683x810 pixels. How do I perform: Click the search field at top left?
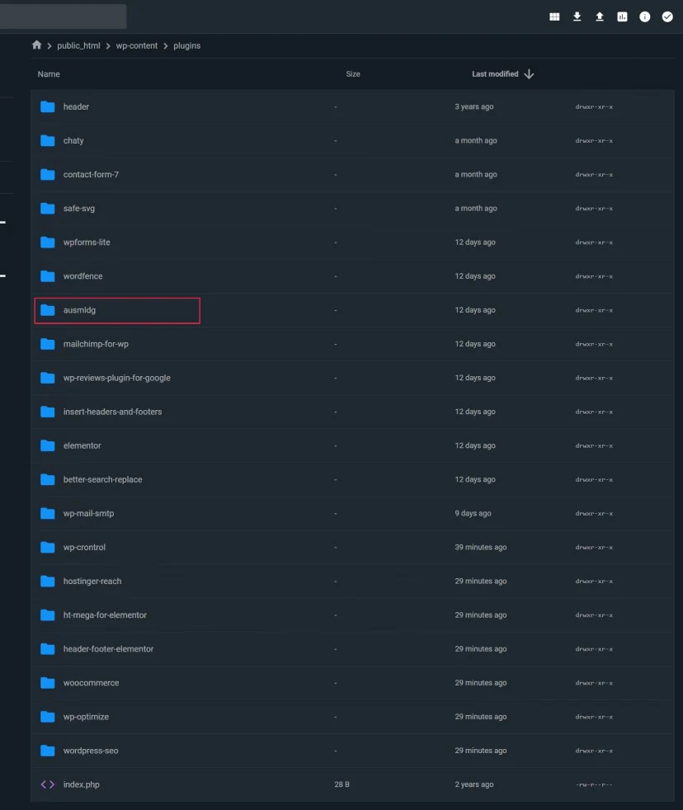coord(63,16)
